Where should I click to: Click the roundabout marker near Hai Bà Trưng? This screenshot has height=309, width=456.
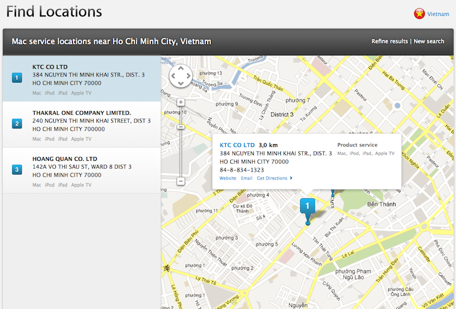click(x=397, y=105)
